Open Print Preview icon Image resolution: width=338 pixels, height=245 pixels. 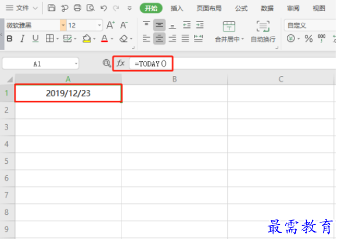tap(91, 8)
